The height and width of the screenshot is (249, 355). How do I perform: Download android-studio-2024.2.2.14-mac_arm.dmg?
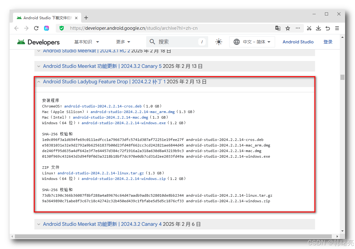coord(133,112)
